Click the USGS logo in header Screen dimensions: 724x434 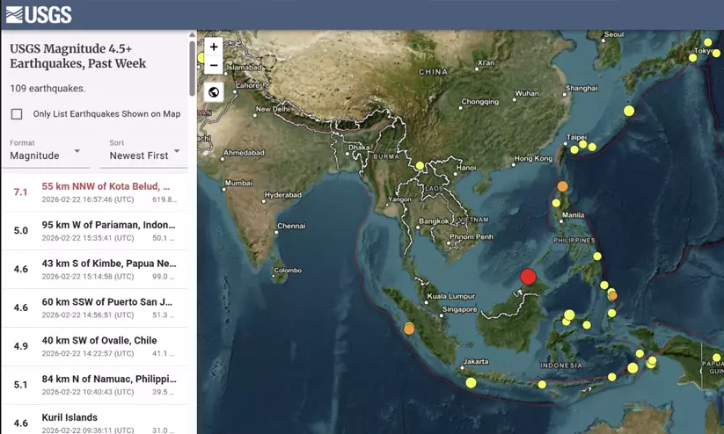[39, 15]
